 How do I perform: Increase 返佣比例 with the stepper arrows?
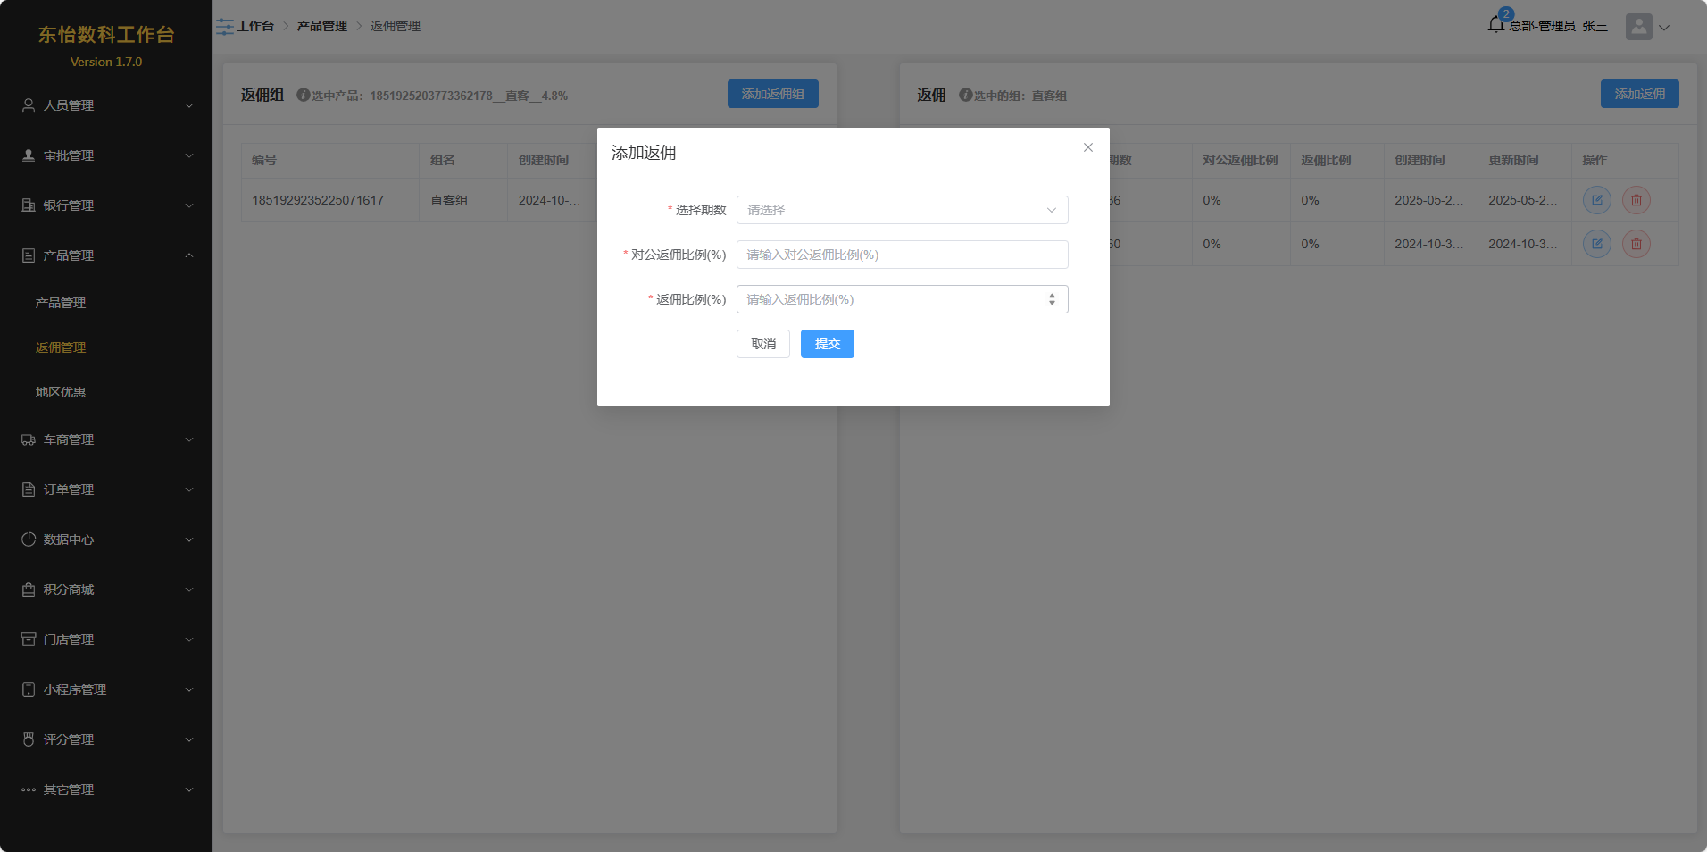1052,295
